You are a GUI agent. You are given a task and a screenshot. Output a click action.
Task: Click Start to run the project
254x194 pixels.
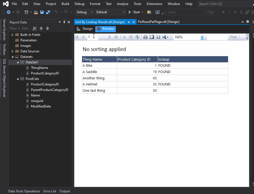[x=135, y=12]
